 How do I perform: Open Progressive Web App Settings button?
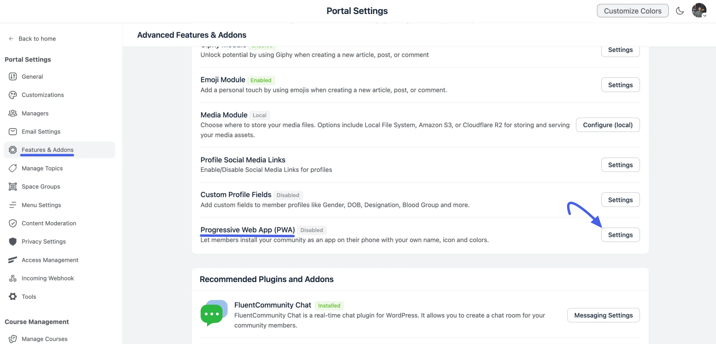(620, 235)
